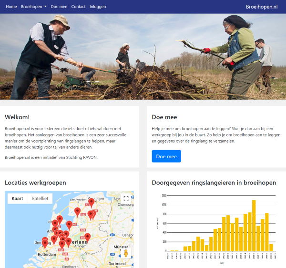Switch map to Kaart view

(x=17, y=198)
